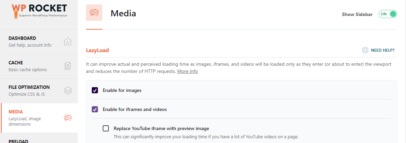Click the 'Get help, account info' subtitle
This screenshot has height=143, width=406.
(x=30, y=45)
